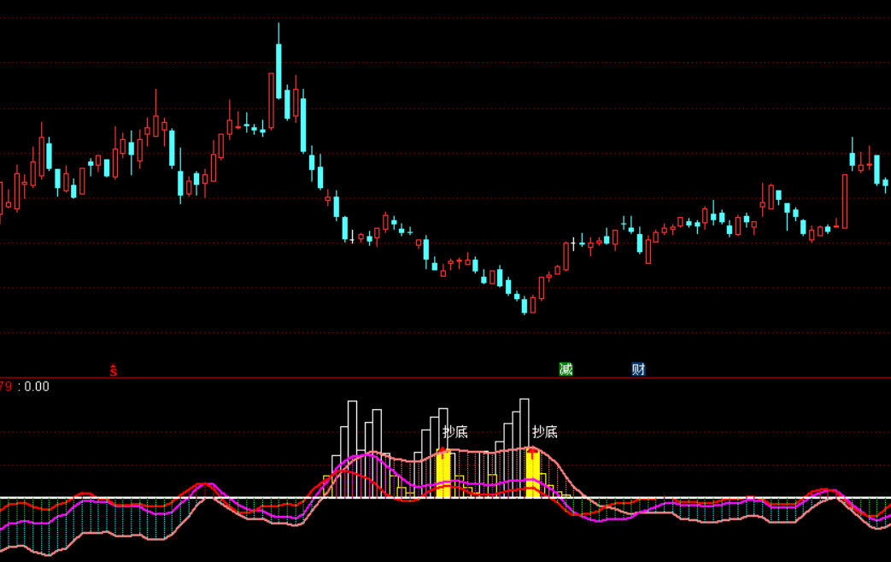
Task: Click the left 抄底 signal label
Action: pyautogui.click(x=455, y=432)
